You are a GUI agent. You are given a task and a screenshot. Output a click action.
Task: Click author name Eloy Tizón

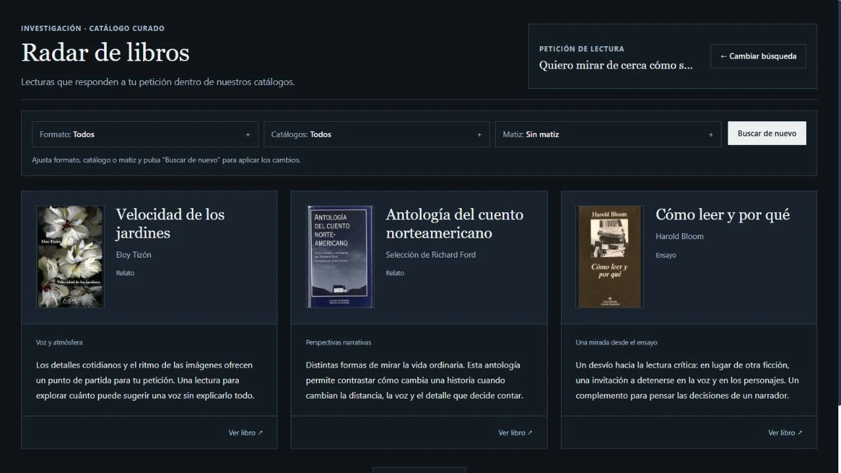(x=134, y=255)
